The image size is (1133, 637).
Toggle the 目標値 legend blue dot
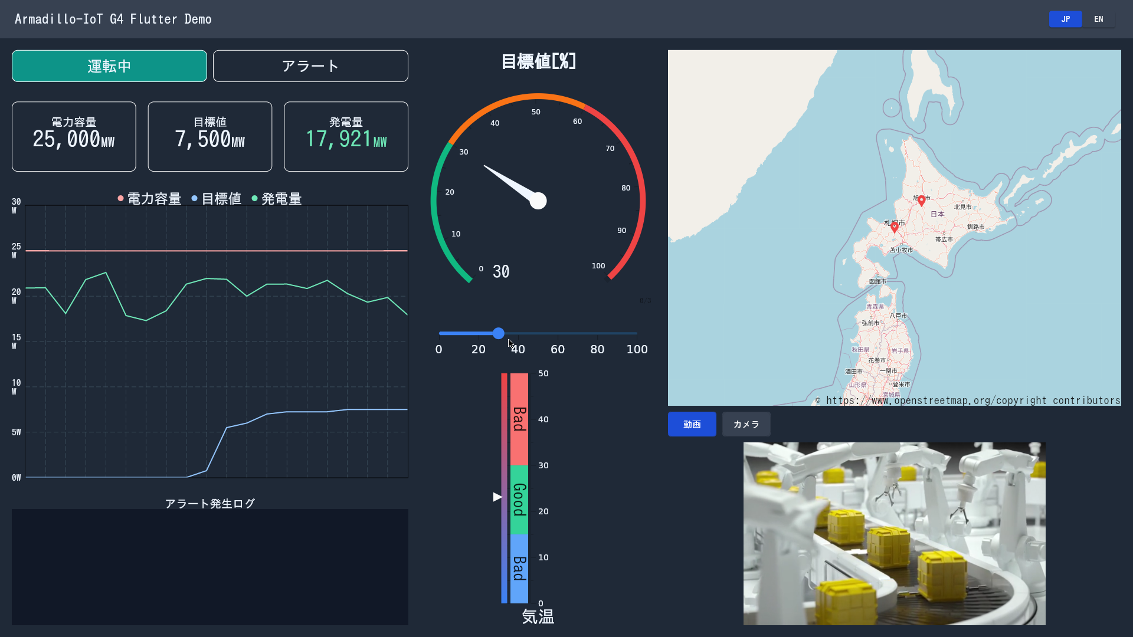[x=195, y=199]
